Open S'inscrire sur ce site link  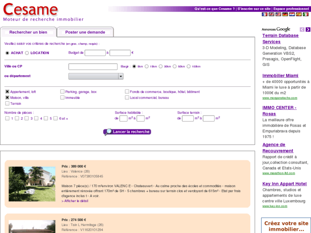(x=254, y=9)
